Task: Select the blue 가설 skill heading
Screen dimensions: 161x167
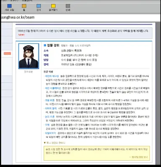Action: point(49,100)
